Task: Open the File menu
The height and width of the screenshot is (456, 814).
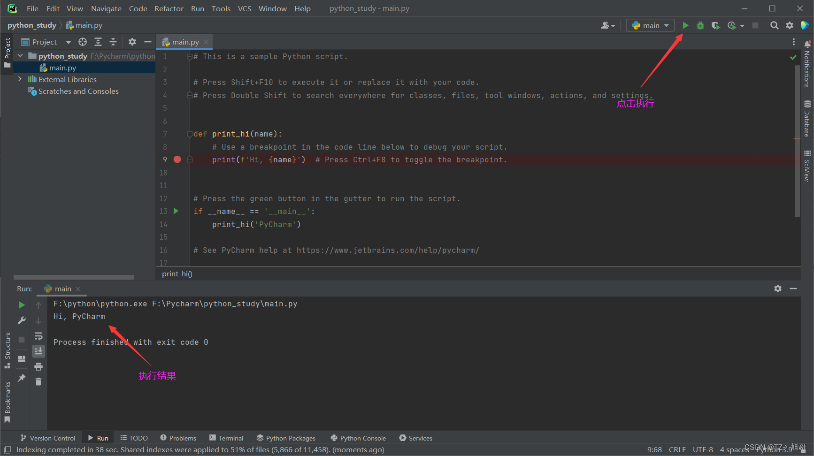Action: [x=32, y=8]
